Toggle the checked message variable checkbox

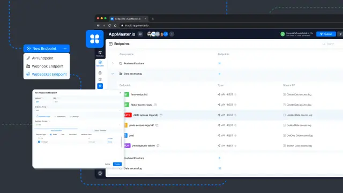click(39, 142)
